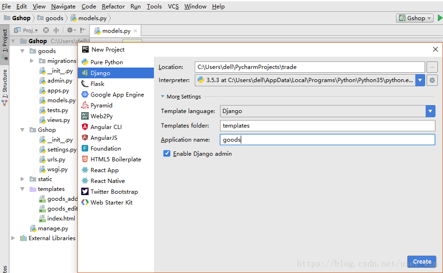Viewport: 443px width, 273px height.
Task: Open wsgi.py in project tree
Action: [53, 169]
